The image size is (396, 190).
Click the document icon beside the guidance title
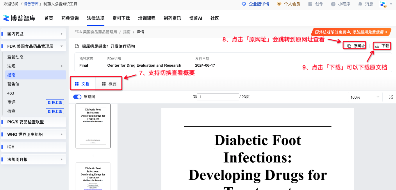(x=77, y=46)
